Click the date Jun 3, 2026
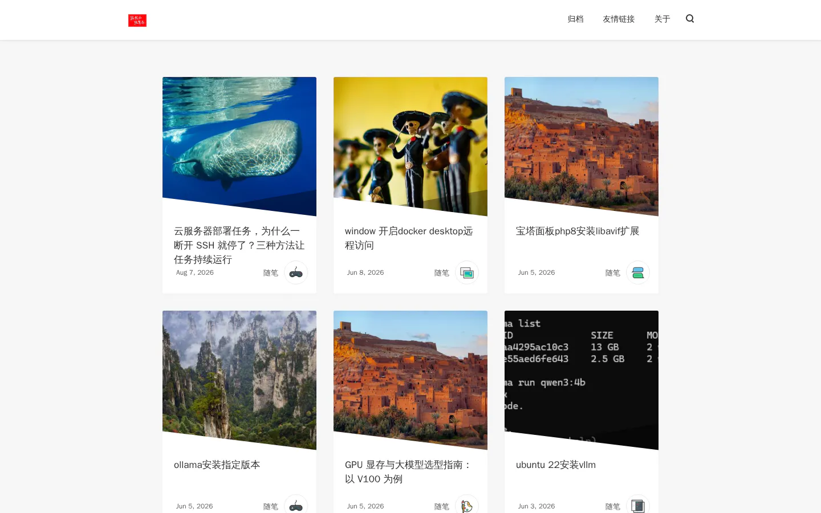 pos(537,506)
